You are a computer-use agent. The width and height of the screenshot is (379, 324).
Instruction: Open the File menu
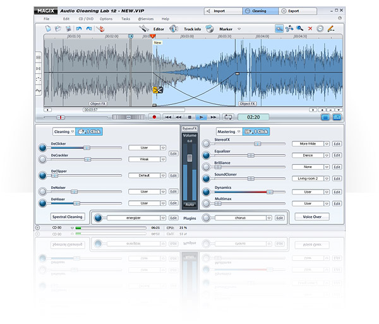coord(46,19)
